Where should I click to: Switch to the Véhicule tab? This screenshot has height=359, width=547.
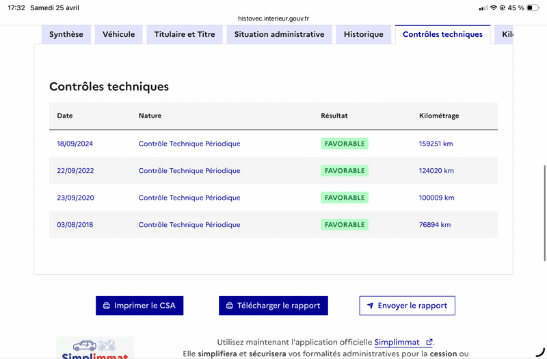(x=119, y=34)
